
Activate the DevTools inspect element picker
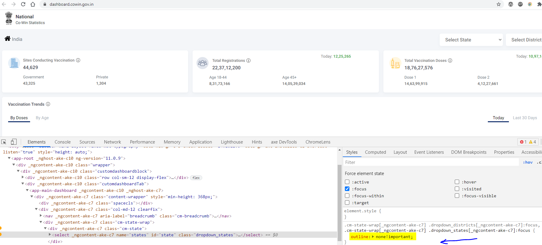click(4, 142)
